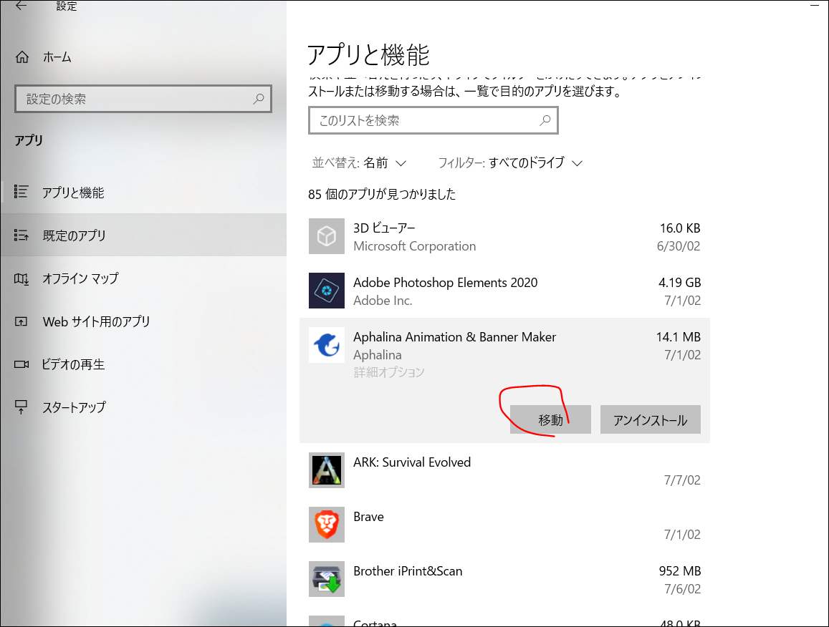
Task: Focus the 設定の検索 input field
Action: click(x=143, y=99)
